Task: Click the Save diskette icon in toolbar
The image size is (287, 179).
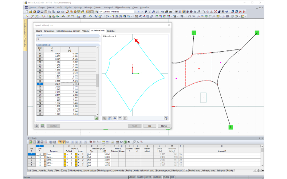Action: (x=42, y=12)
